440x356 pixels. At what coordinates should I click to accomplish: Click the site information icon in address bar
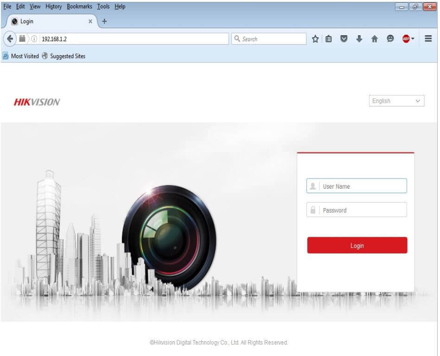(x=34, y=39)
